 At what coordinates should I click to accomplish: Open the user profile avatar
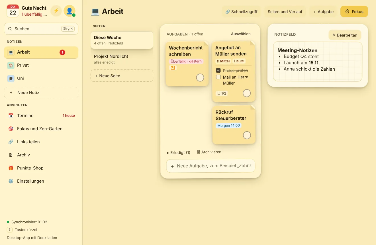tap(70, 11)
